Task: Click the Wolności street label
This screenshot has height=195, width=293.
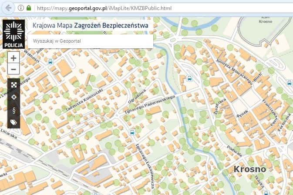Action: coord(32,56)
